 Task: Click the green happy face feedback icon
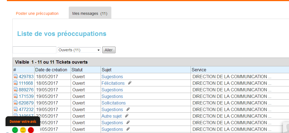15,130
